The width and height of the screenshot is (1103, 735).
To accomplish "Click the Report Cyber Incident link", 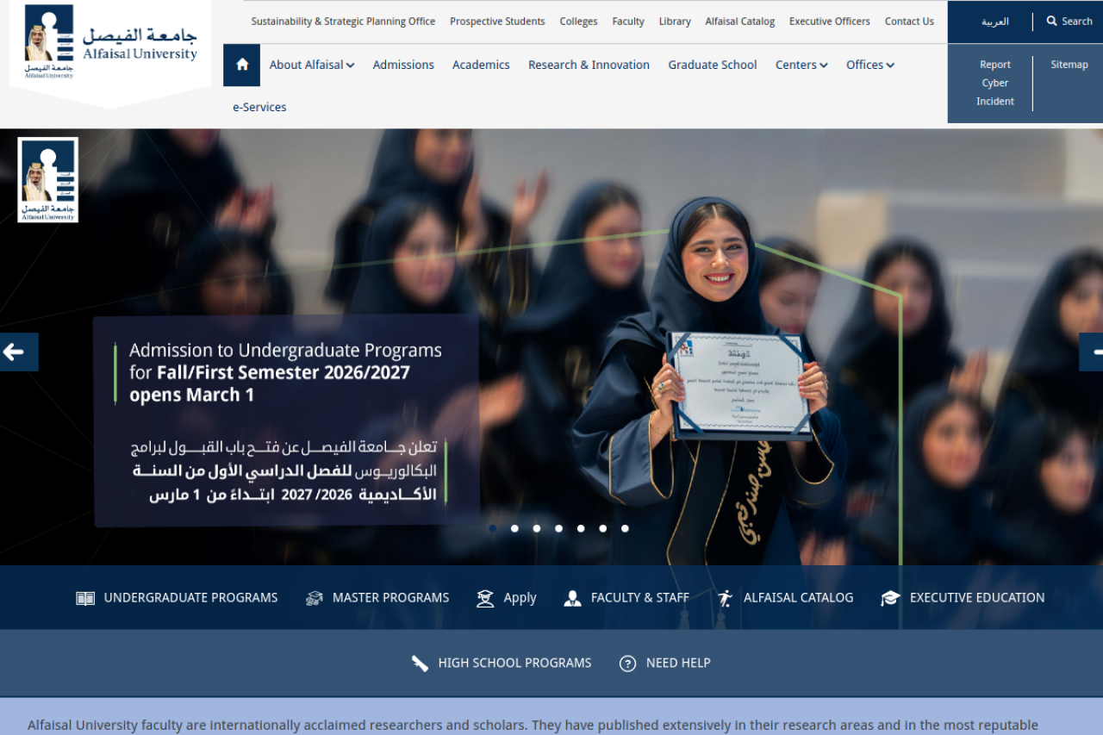I will coord(994,83).
